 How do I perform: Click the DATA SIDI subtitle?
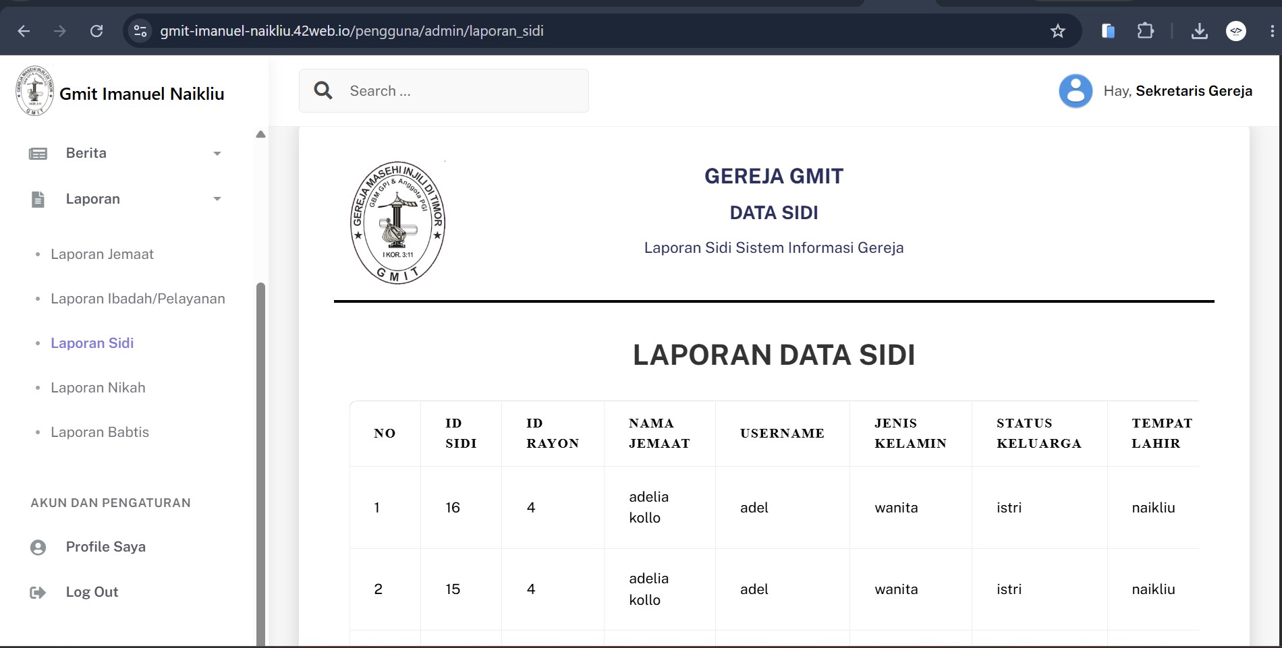click(x=774, y=213)
